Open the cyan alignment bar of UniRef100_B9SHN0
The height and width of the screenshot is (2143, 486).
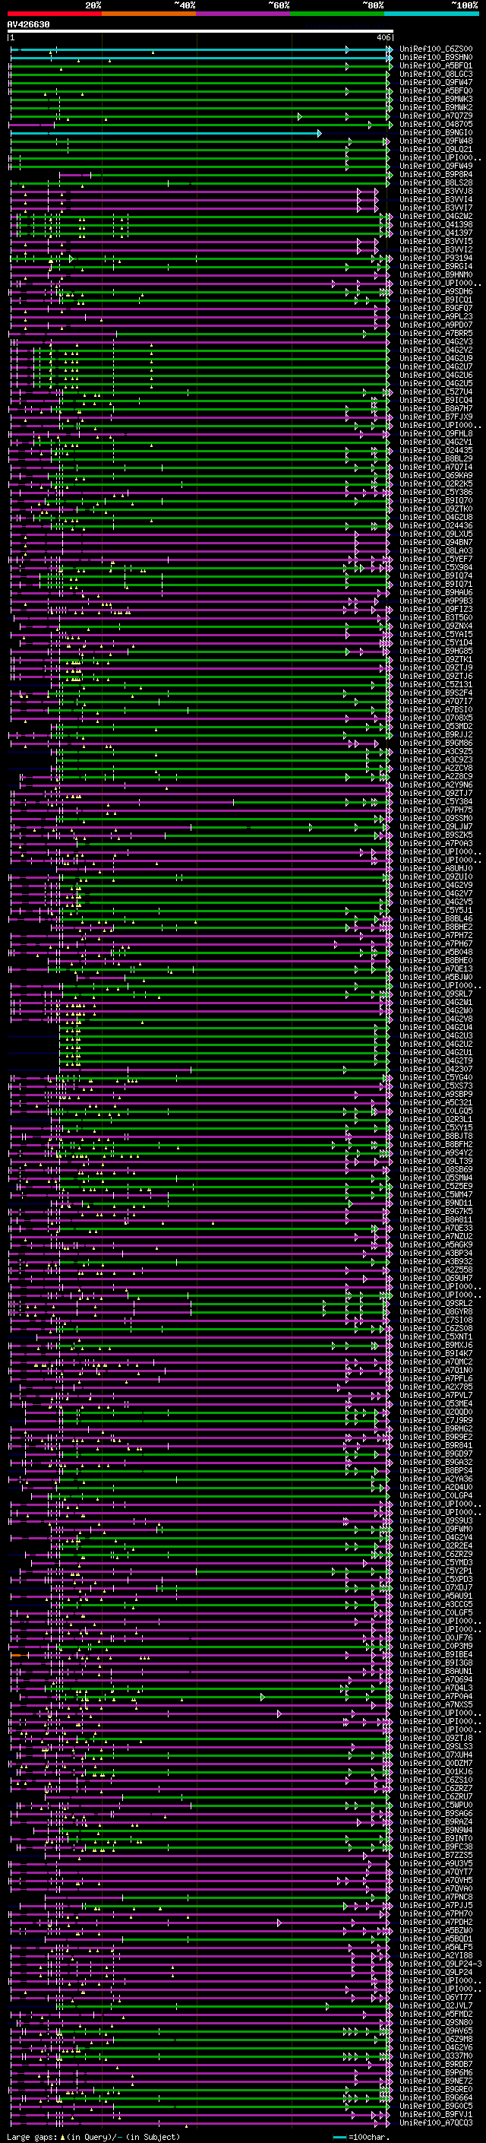click(200, 59)
